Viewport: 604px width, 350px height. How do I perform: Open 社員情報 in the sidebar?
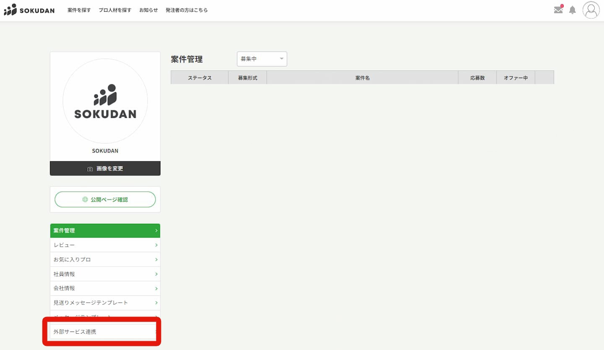[105, 274]
